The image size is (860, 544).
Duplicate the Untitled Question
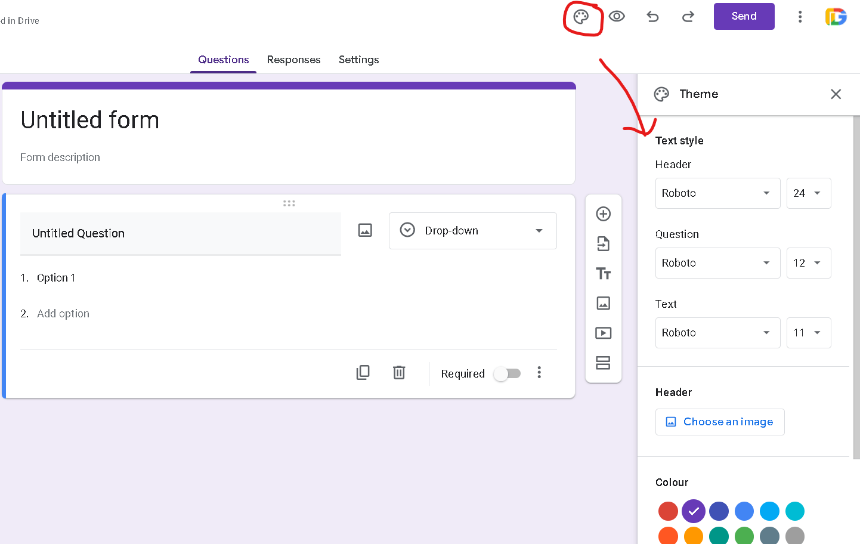[363, 373]
